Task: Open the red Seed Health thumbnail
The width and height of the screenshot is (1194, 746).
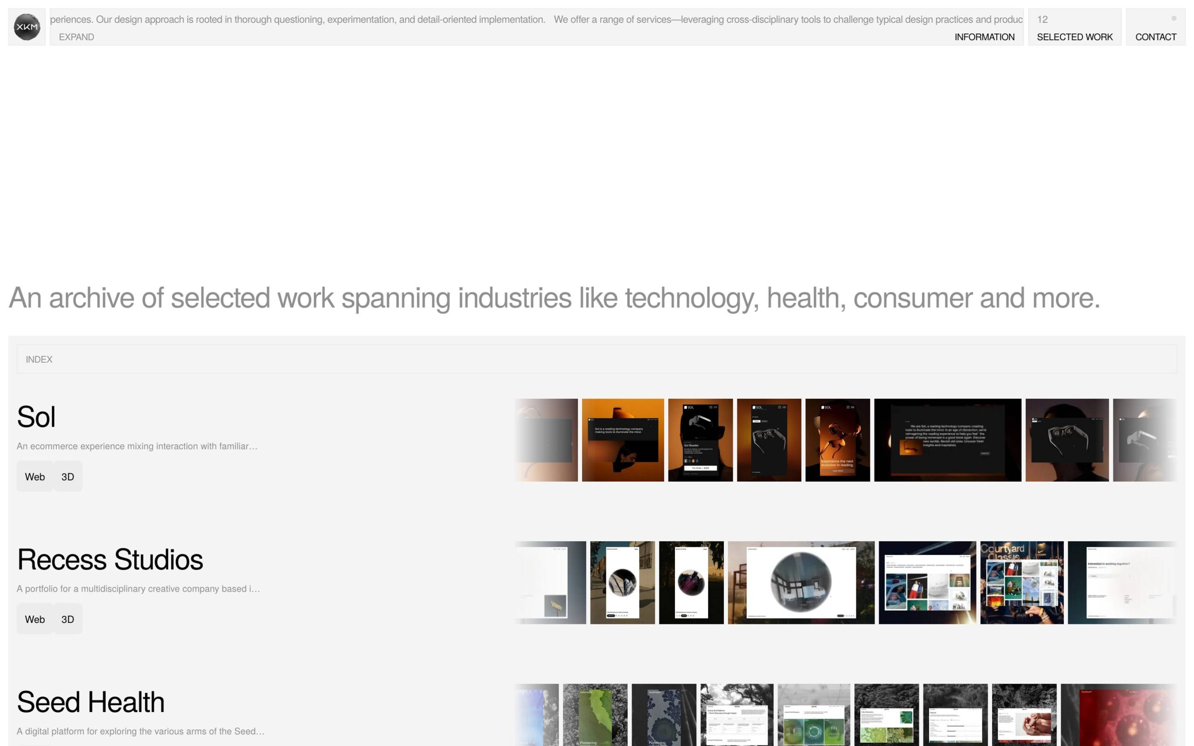Action: click(x=1118, y=714)
